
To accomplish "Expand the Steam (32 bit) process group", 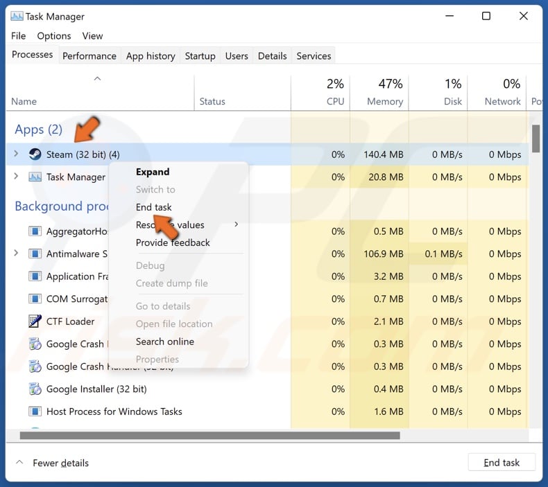I will coord(16,154).
